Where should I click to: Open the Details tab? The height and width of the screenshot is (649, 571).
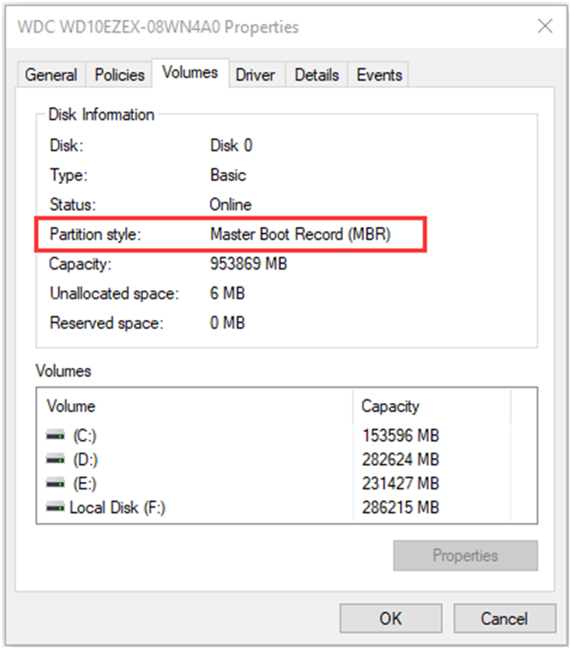coord(317,75)
